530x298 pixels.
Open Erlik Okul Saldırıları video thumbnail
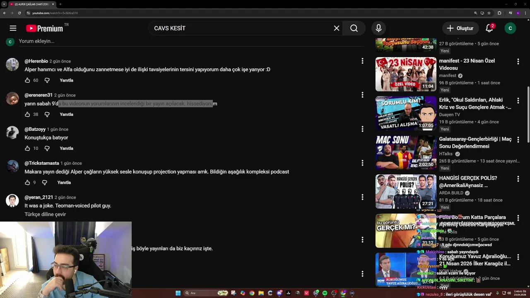[x=406, y=113]
